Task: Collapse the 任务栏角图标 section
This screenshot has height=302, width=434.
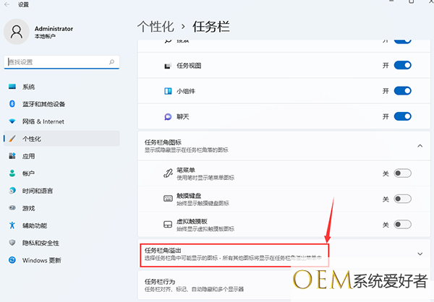Action: 420,145
